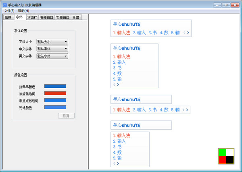Open the 文件(F) menu
Viewport: 242px width, 172px height.
[9, 11]
